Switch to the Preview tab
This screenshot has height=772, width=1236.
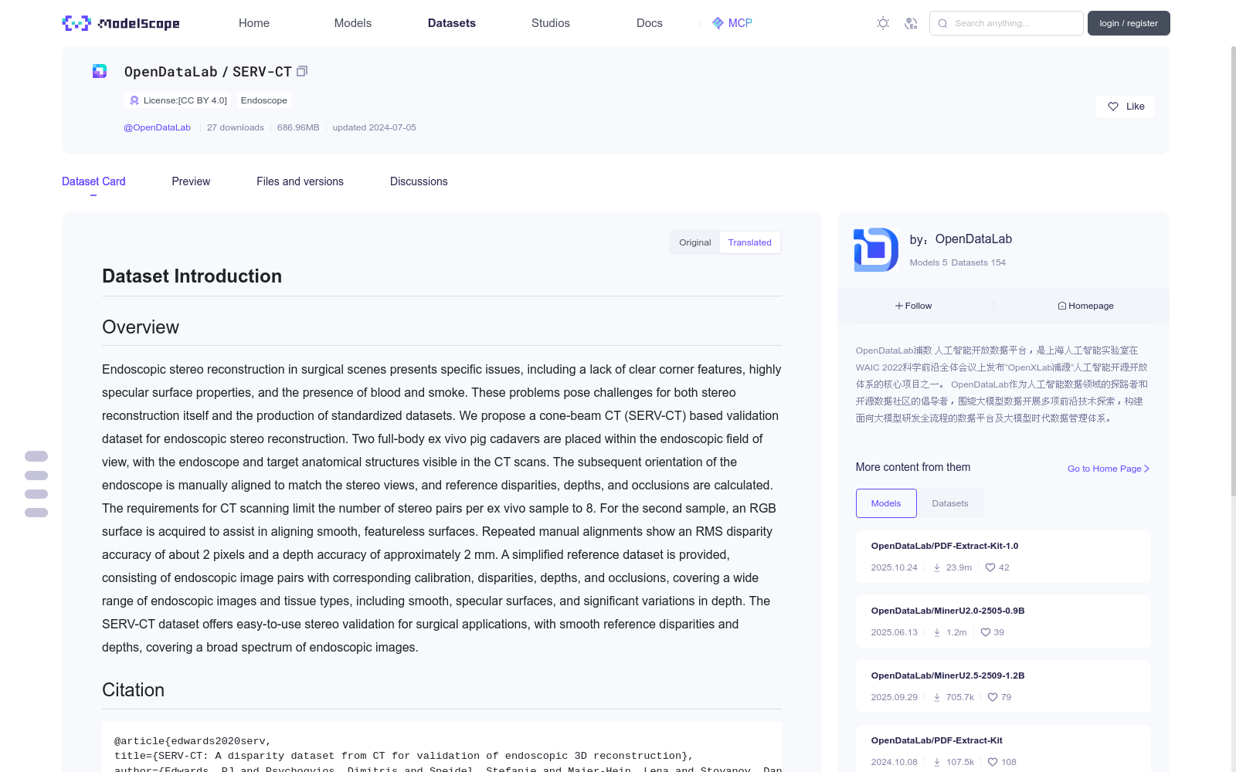191,181
